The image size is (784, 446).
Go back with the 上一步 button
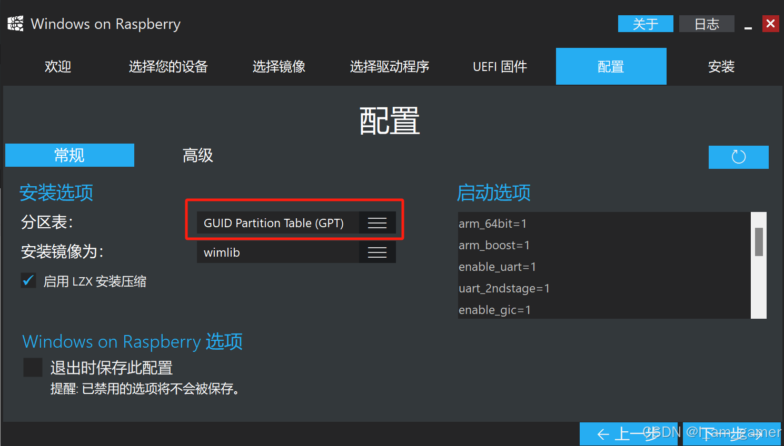pyautogui.click(x=629, y=434)
